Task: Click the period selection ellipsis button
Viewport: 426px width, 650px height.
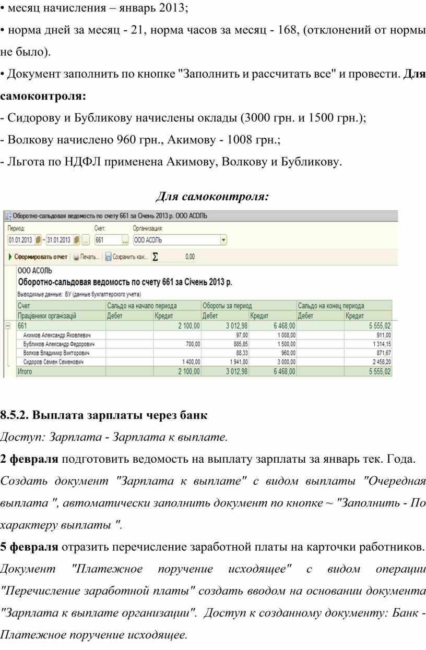Action: tap(86, 240)
